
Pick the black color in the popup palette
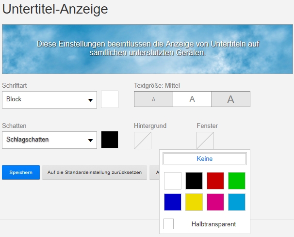(194, 181)
